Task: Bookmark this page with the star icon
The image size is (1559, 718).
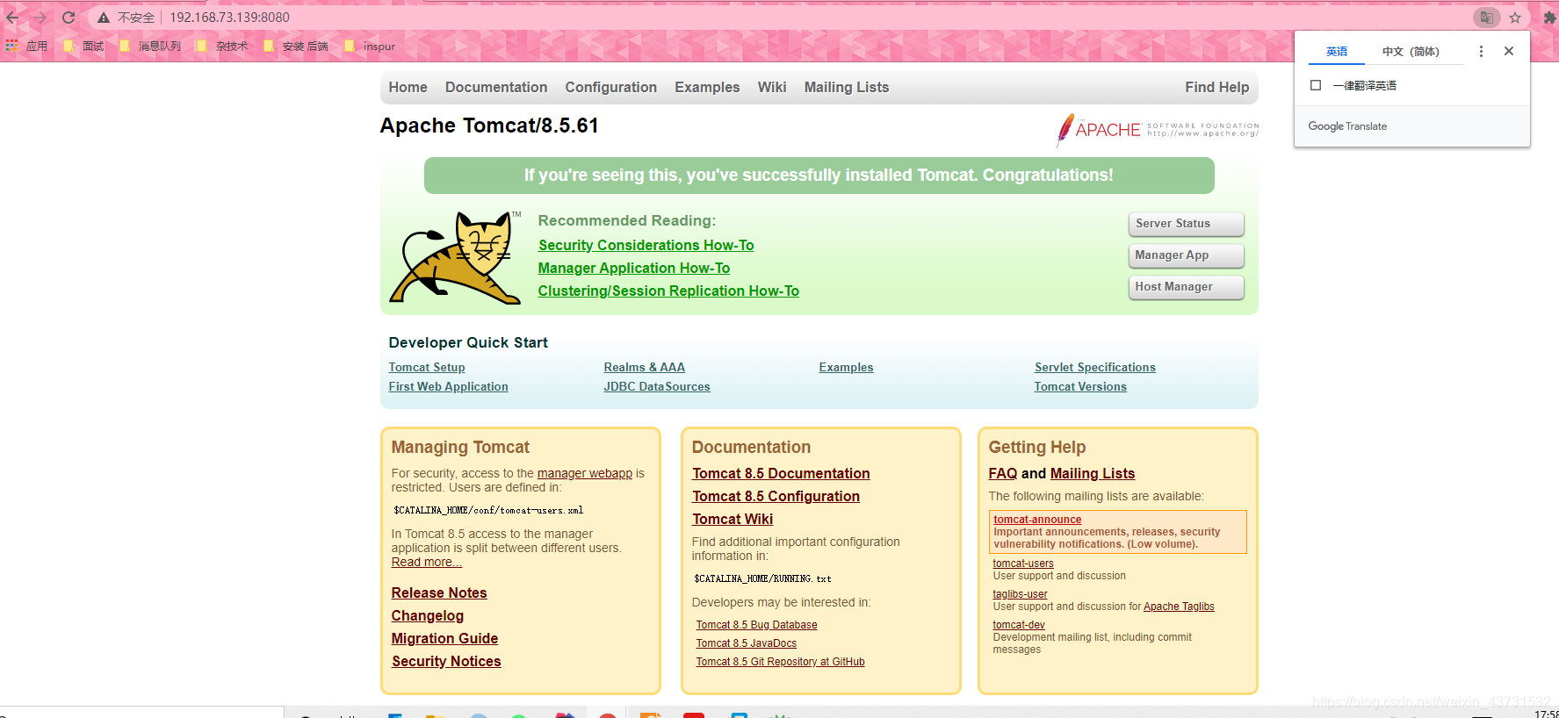Action: (x=1515, y=18)
